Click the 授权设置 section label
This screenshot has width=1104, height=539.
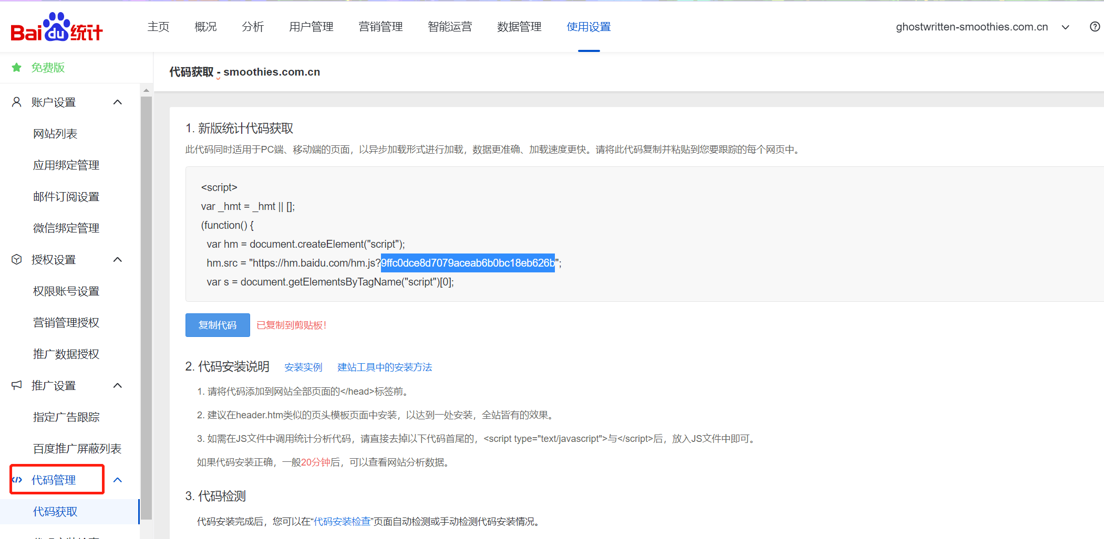[x=54, y=260]
